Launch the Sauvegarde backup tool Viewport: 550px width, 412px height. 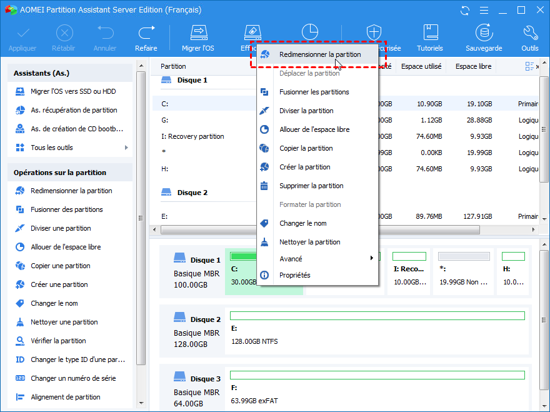tap(484, 38)
